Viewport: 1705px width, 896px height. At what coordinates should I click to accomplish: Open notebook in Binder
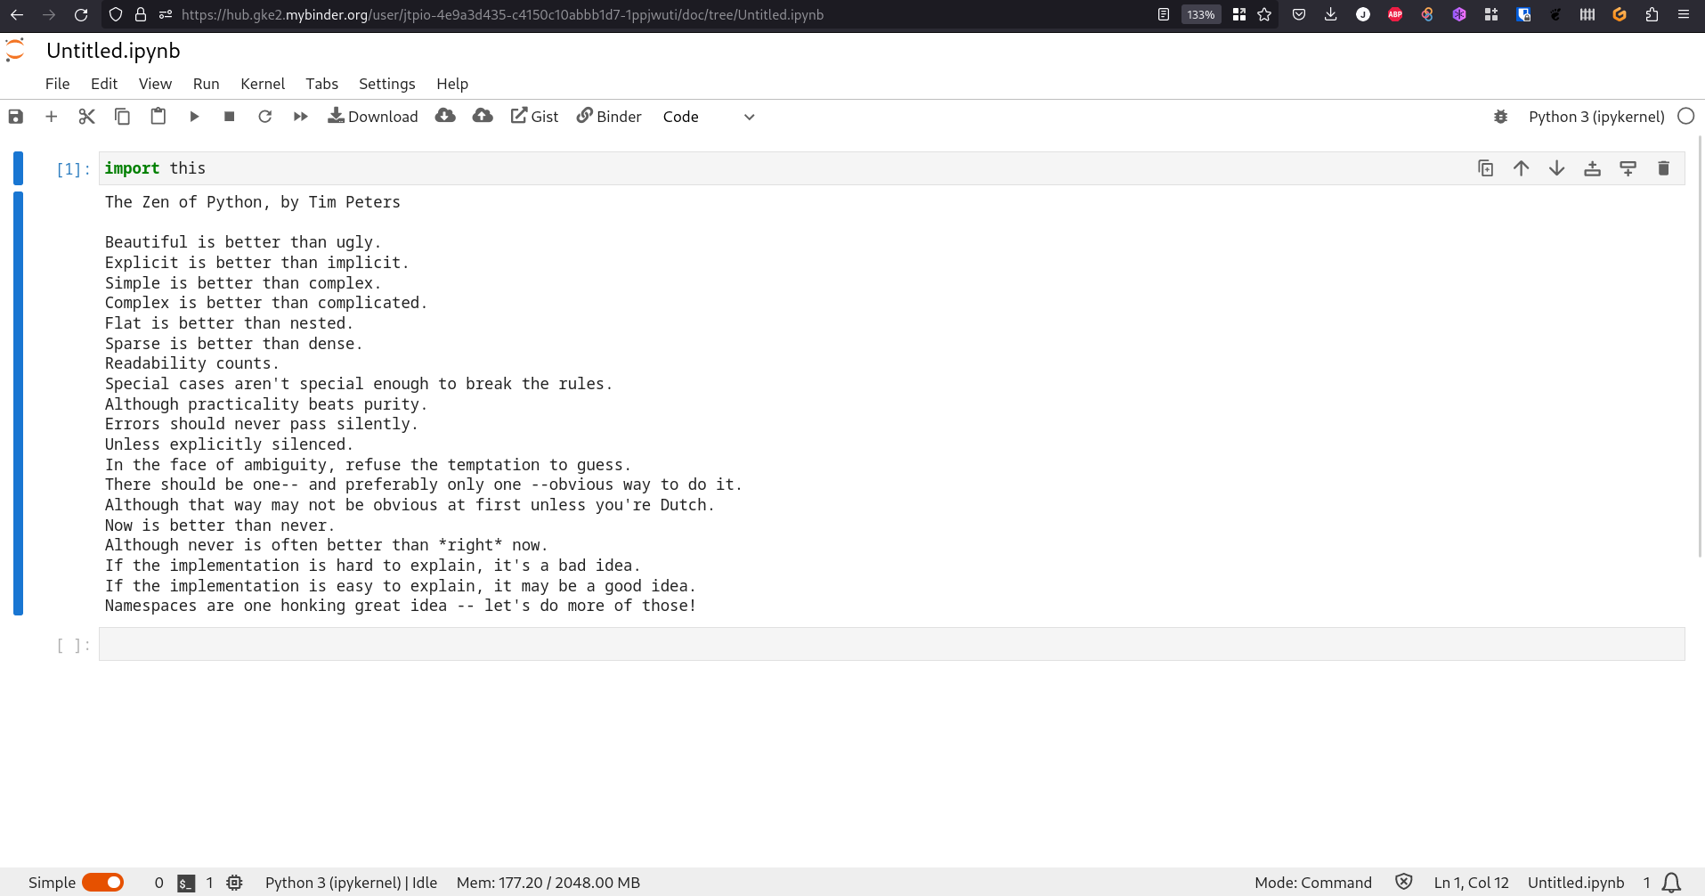coord(609,116)
